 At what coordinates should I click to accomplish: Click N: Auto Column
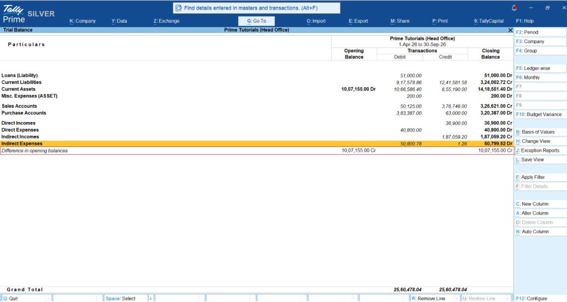[540, 232]
